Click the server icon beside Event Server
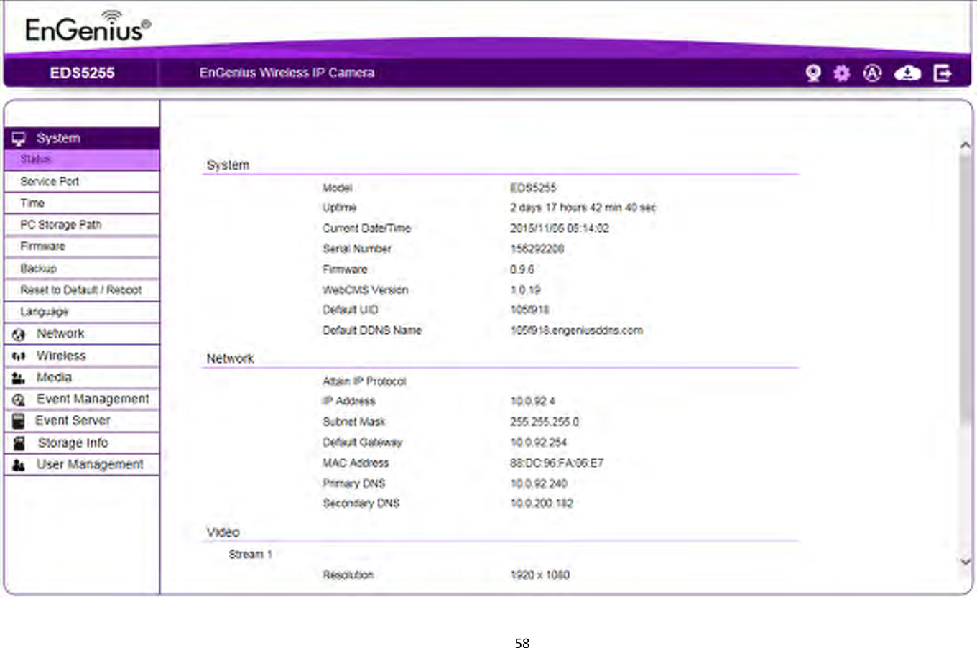The image size is (977, 648). [x=19, y=421]
